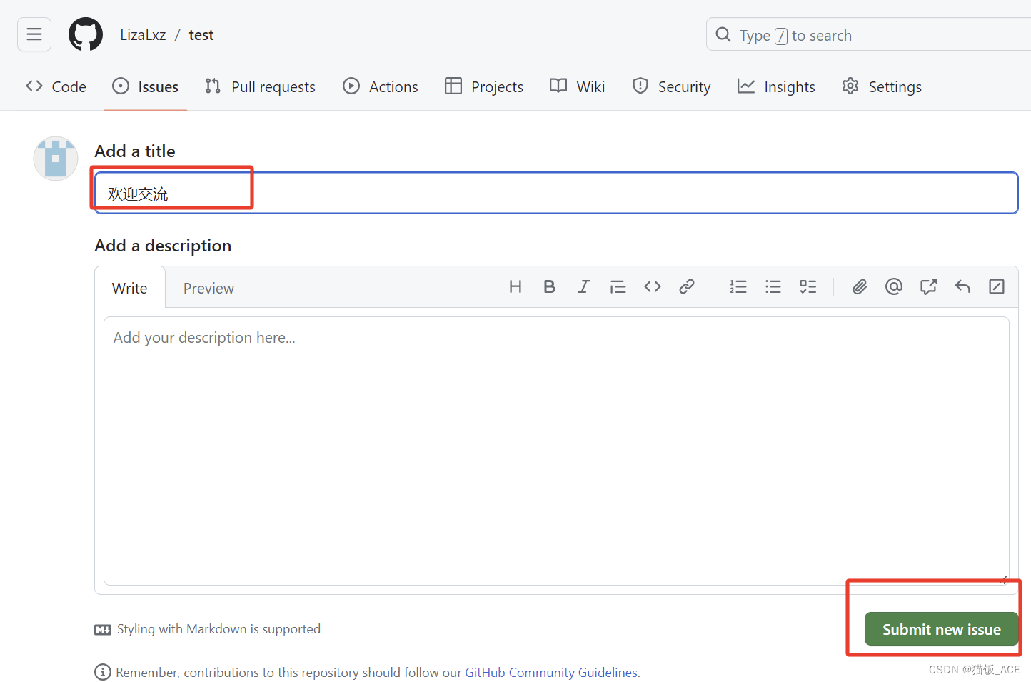Go to GitHub home via Octocat logo
Screen dimensions: 1031x682
[86, 34]
